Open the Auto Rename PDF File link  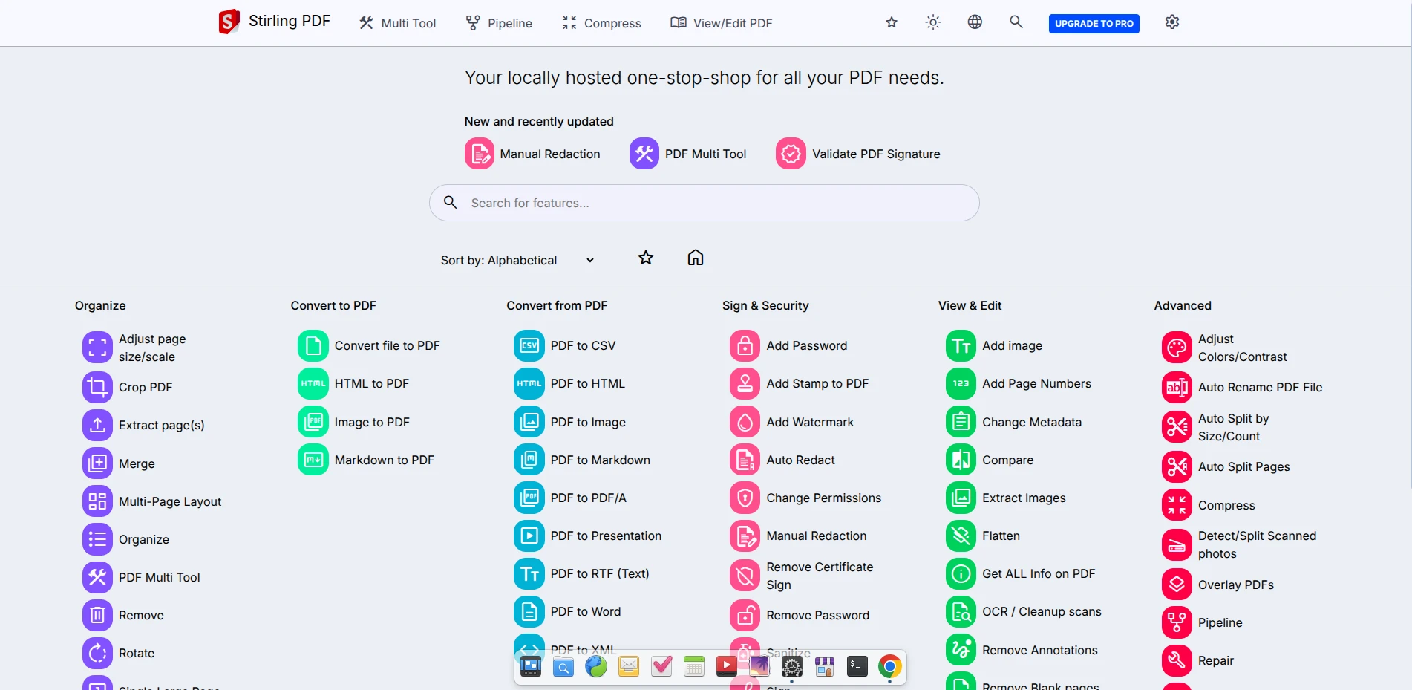[x=1260, y=387]
